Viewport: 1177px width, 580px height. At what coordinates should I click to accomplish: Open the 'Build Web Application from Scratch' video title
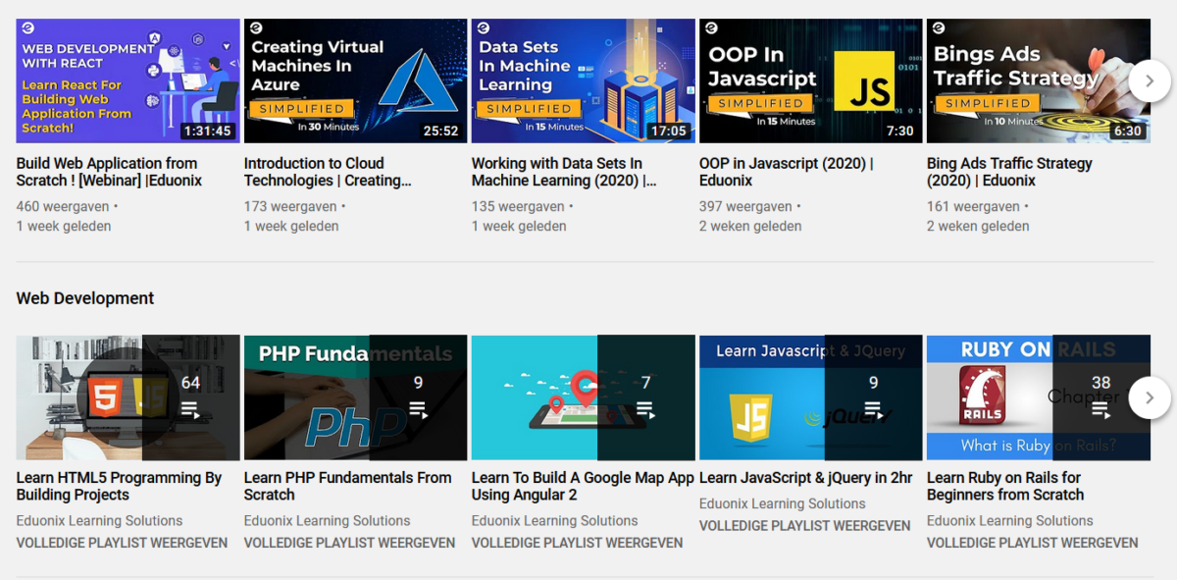[x=109, y=172]
